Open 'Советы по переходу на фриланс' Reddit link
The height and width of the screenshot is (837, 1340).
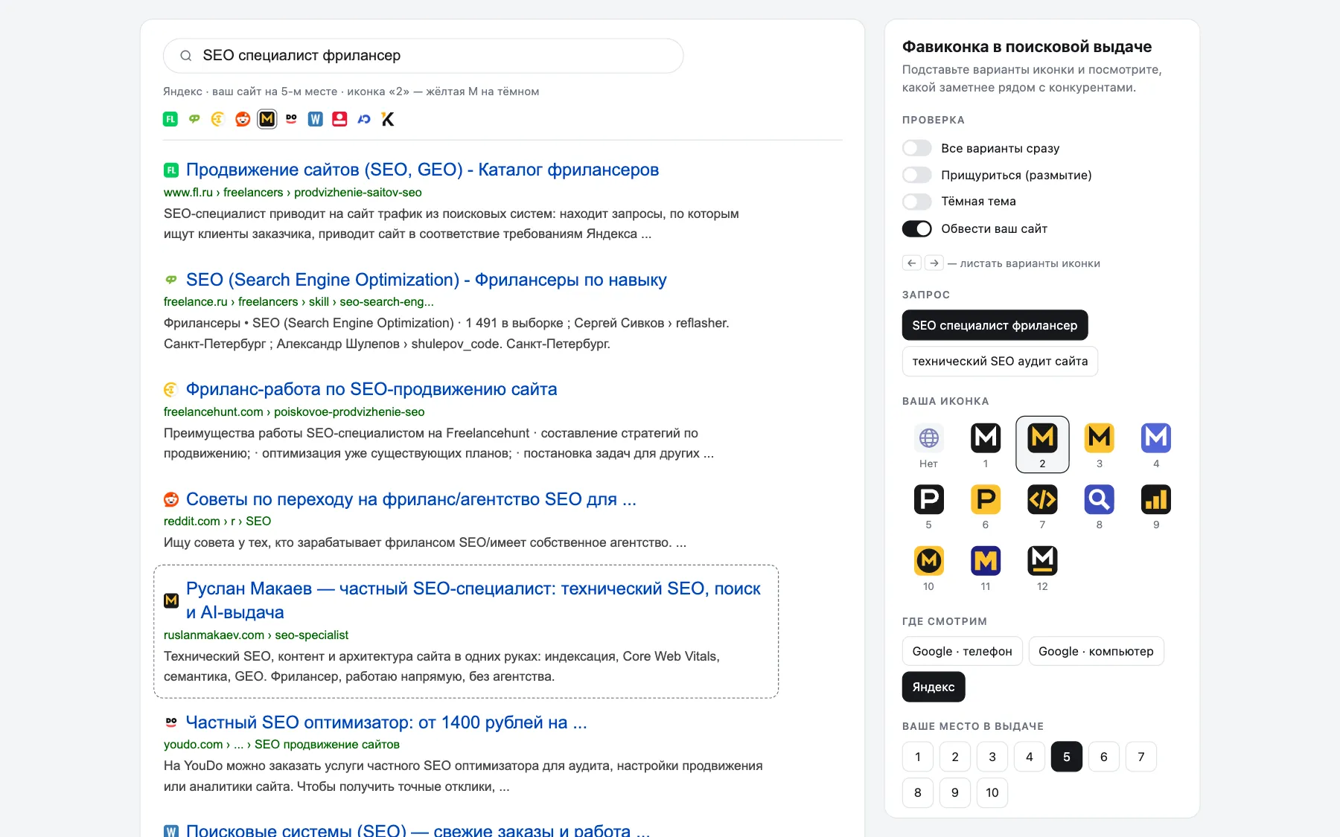[411, 499]
